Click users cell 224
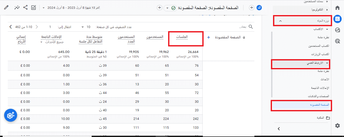The width and height of the screenshot is (344, 137). tap(166, 119)
